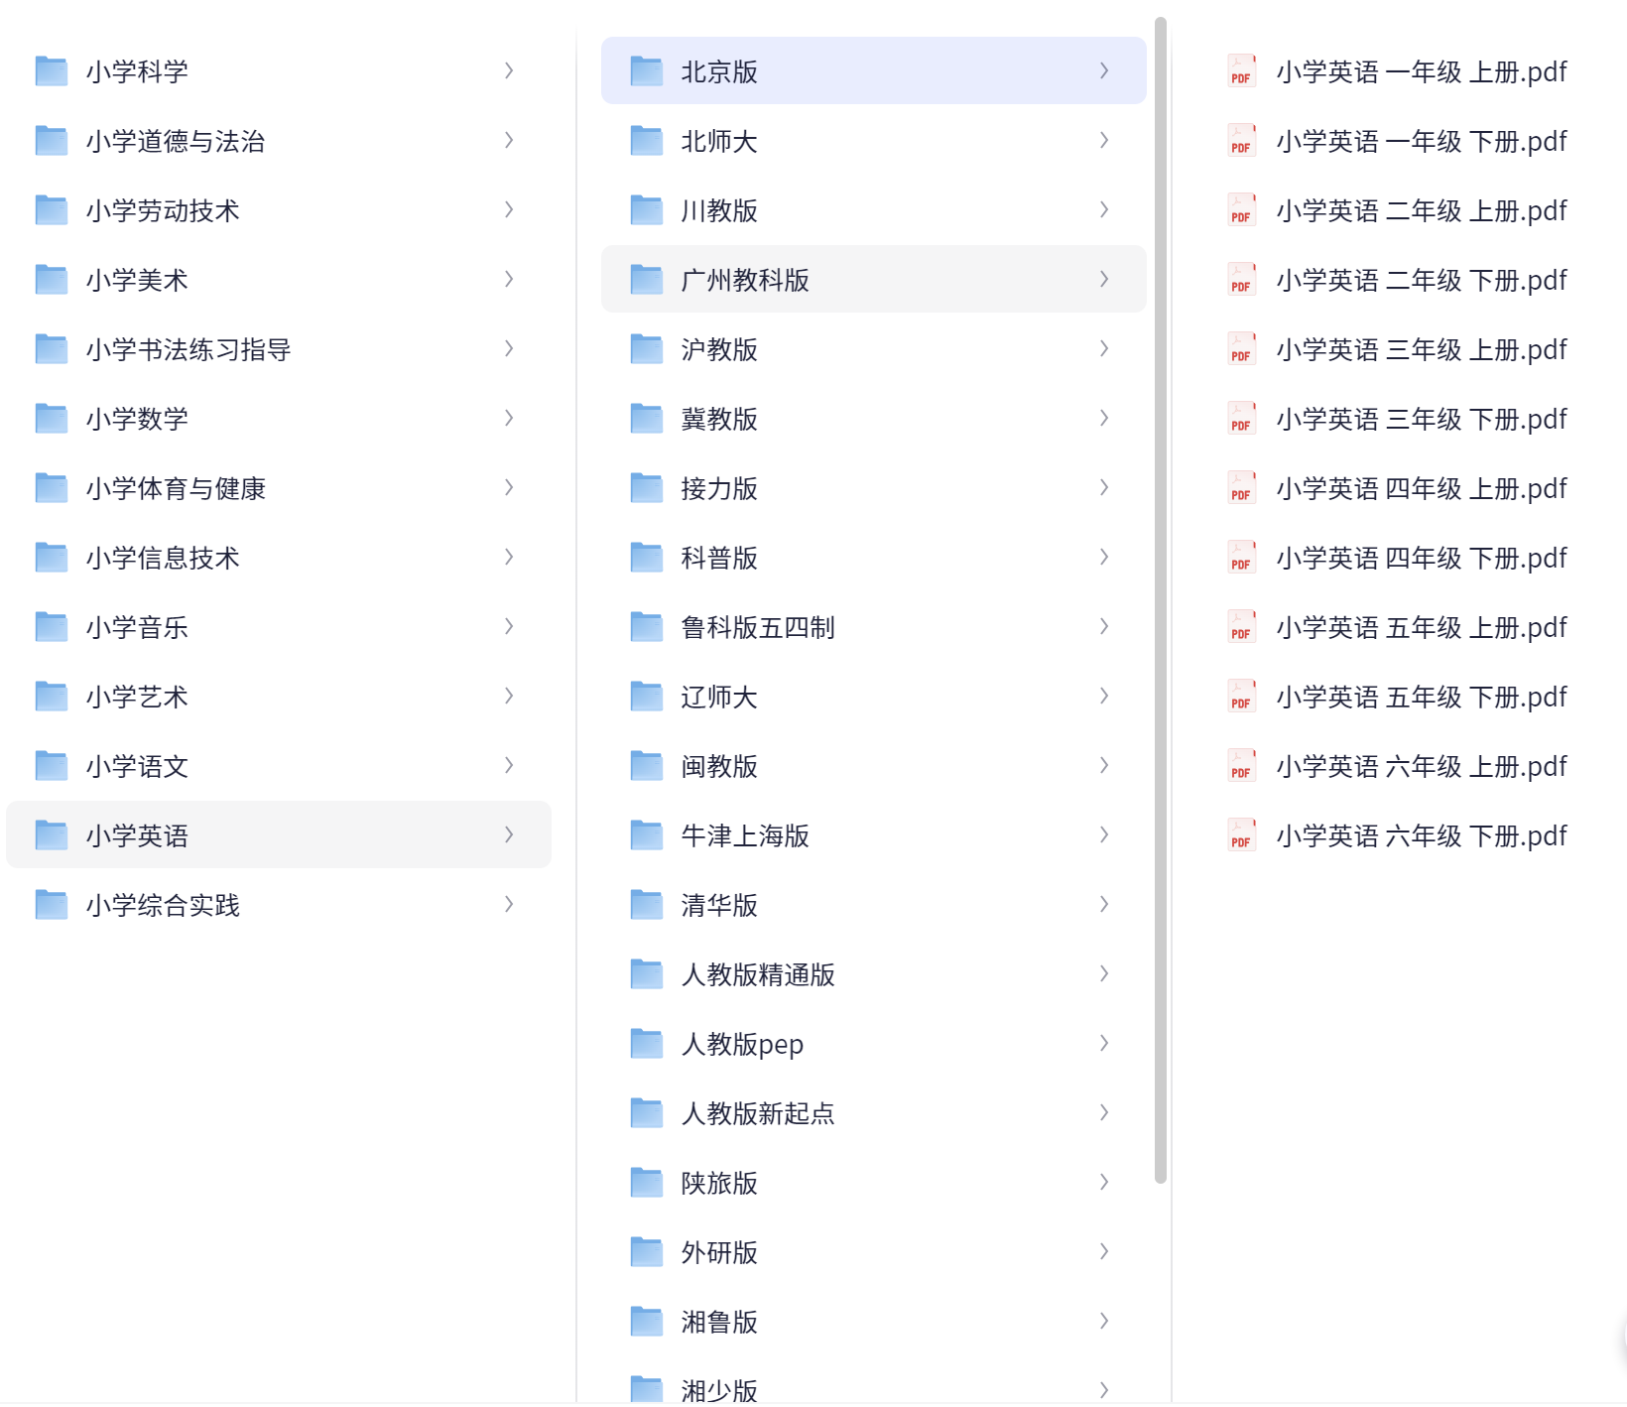Click the PDF icon for 六年级 上册
1627x1407 pixels.
click(1241, 766)
